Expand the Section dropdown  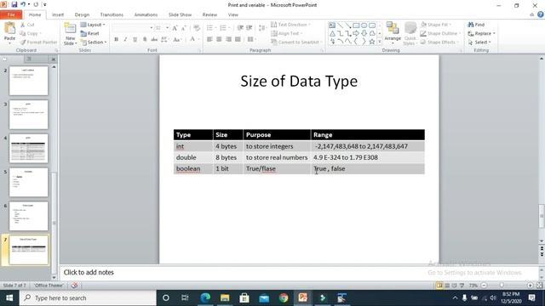(x=94, y=42)
